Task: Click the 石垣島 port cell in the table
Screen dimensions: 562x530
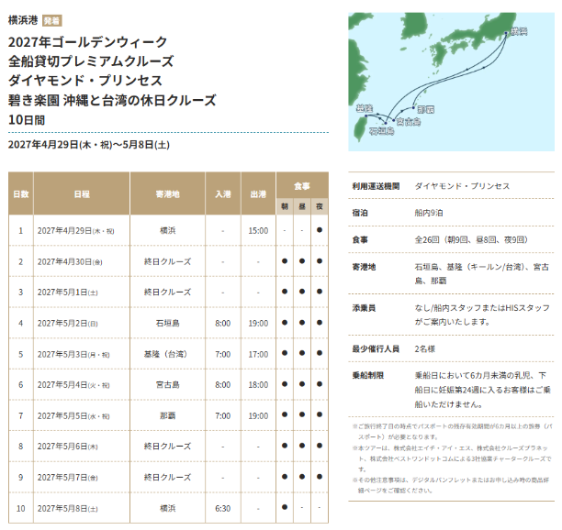Action: [x=167, y=323]
